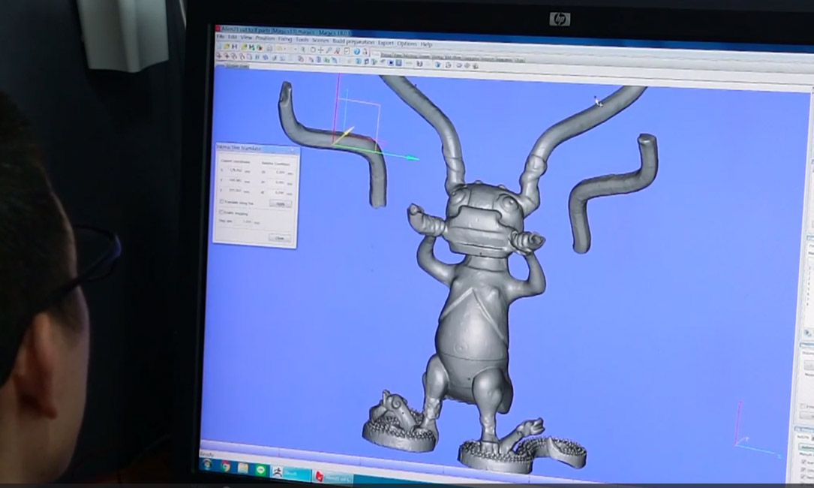Open the Options menu

[407, 44]
